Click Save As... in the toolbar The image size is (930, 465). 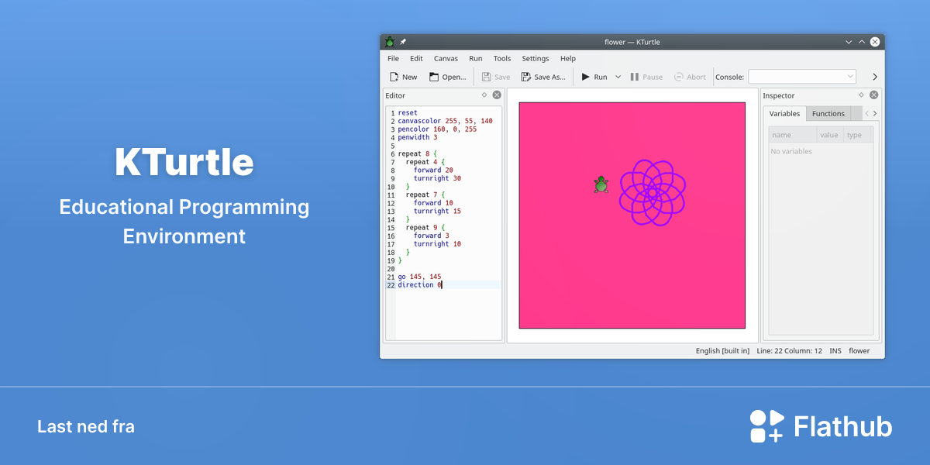click(543, 77)
